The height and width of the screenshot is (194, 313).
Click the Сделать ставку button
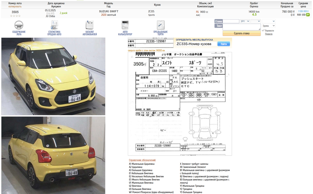pyautogui.click(x=242, y=33)
